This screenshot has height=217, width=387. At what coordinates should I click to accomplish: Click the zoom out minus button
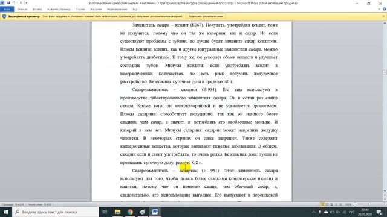point(355,204)
